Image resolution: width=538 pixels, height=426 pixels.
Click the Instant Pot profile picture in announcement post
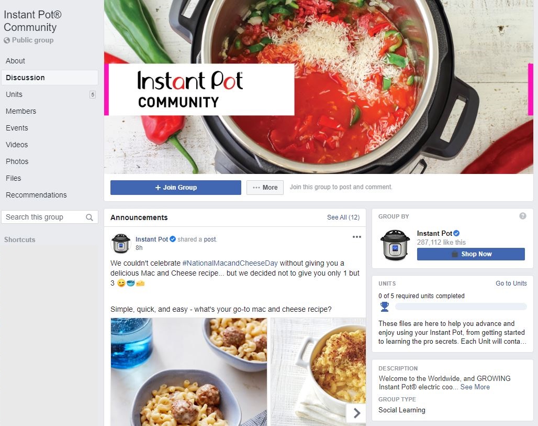(121, 243)
